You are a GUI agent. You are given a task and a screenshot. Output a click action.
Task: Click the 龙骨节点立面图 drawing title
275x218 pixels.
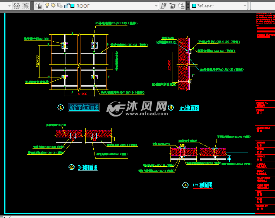click(83, 107)
